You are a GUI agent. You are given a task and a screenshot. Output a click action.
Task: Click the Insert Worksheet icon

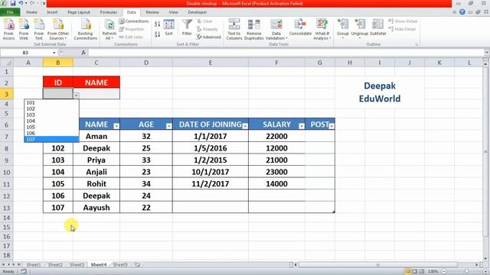[x=137, y=265]
